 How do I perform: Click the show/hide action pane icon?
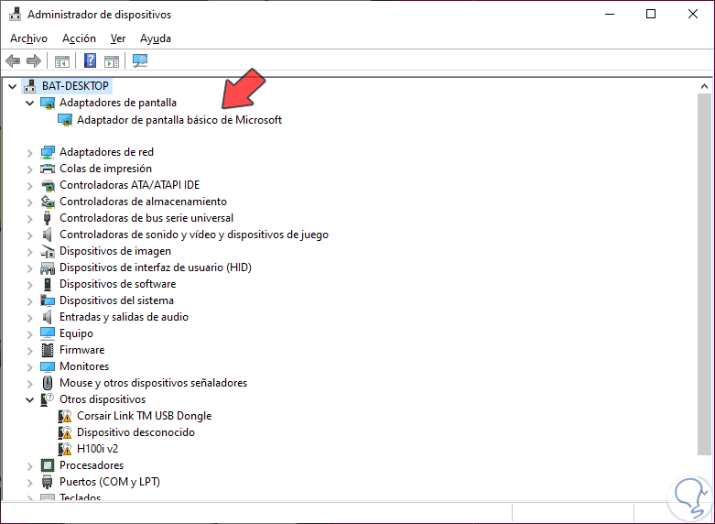coord(112,60)
